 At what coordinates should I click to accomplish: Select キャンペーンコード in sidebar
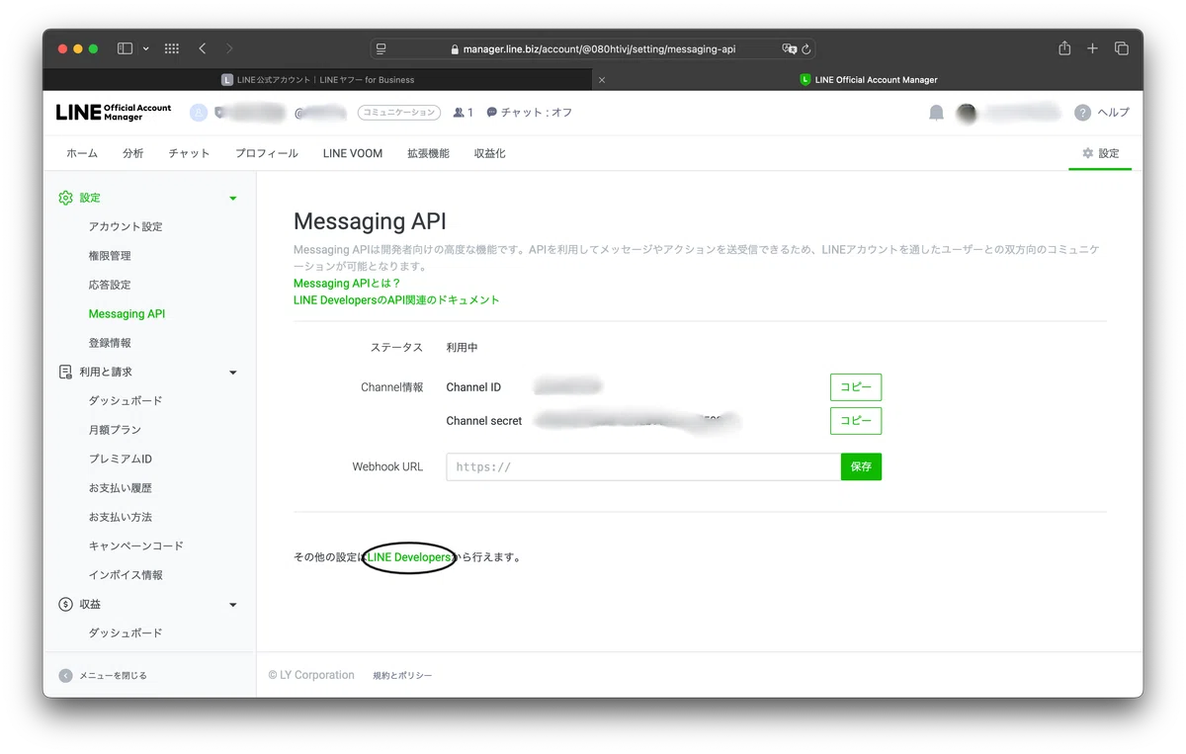tap(136, 545)
